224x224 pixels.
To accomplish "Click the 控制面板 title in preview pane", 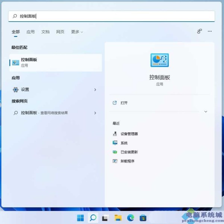I will coord(159,77).
